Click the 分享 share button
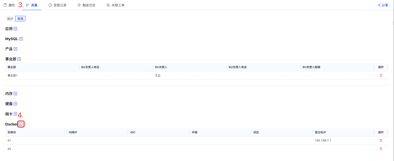This screenshot has height=161, width=394. [x=383, y=5]
